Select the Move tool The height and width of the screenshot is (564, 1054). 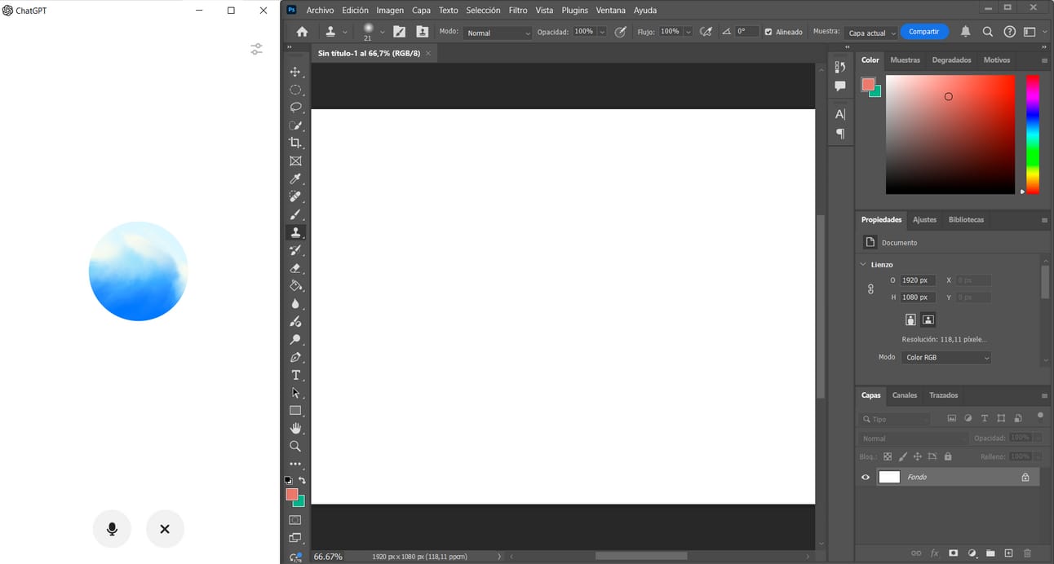pos(295,72)
